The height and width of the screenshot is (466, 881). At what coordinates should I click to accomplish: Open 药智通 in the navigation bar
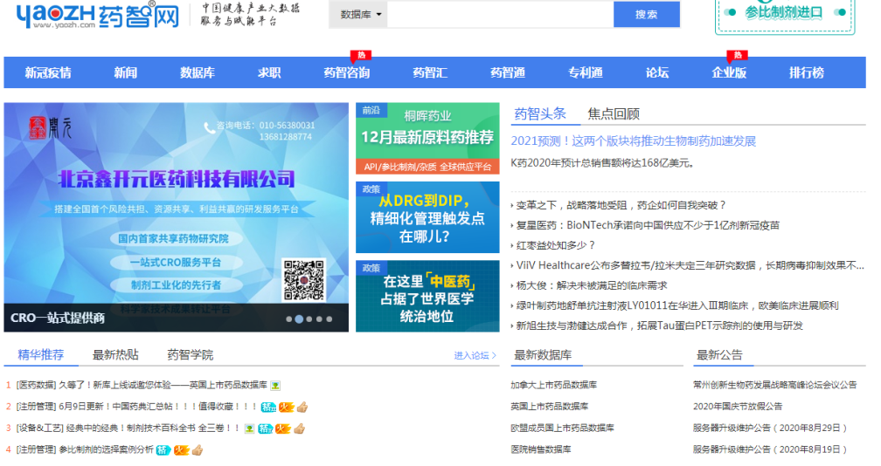(507, 72)
